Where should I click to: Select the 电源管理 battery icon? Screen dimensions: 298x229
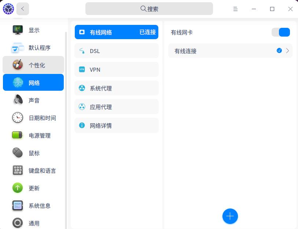pos(18,135)
